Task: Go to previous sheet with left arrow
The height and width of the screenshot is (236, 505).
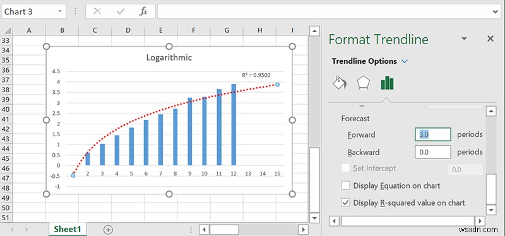Action: [x=12, y=230]
